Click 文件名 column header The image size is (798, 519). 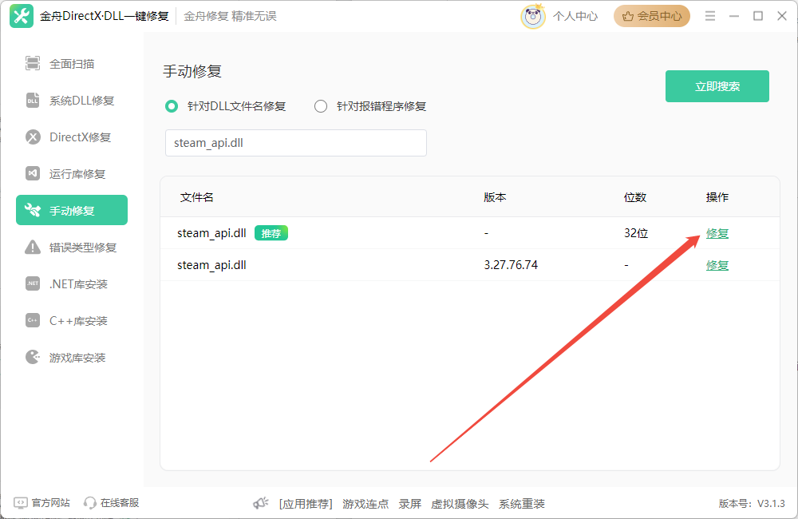(196, 197)
